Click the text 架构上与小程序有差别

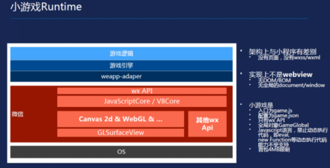pos(283,51)
